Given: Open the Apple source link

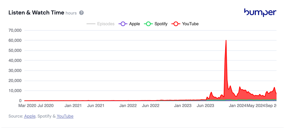Looking at the screenshot, I should coord(30,116).
